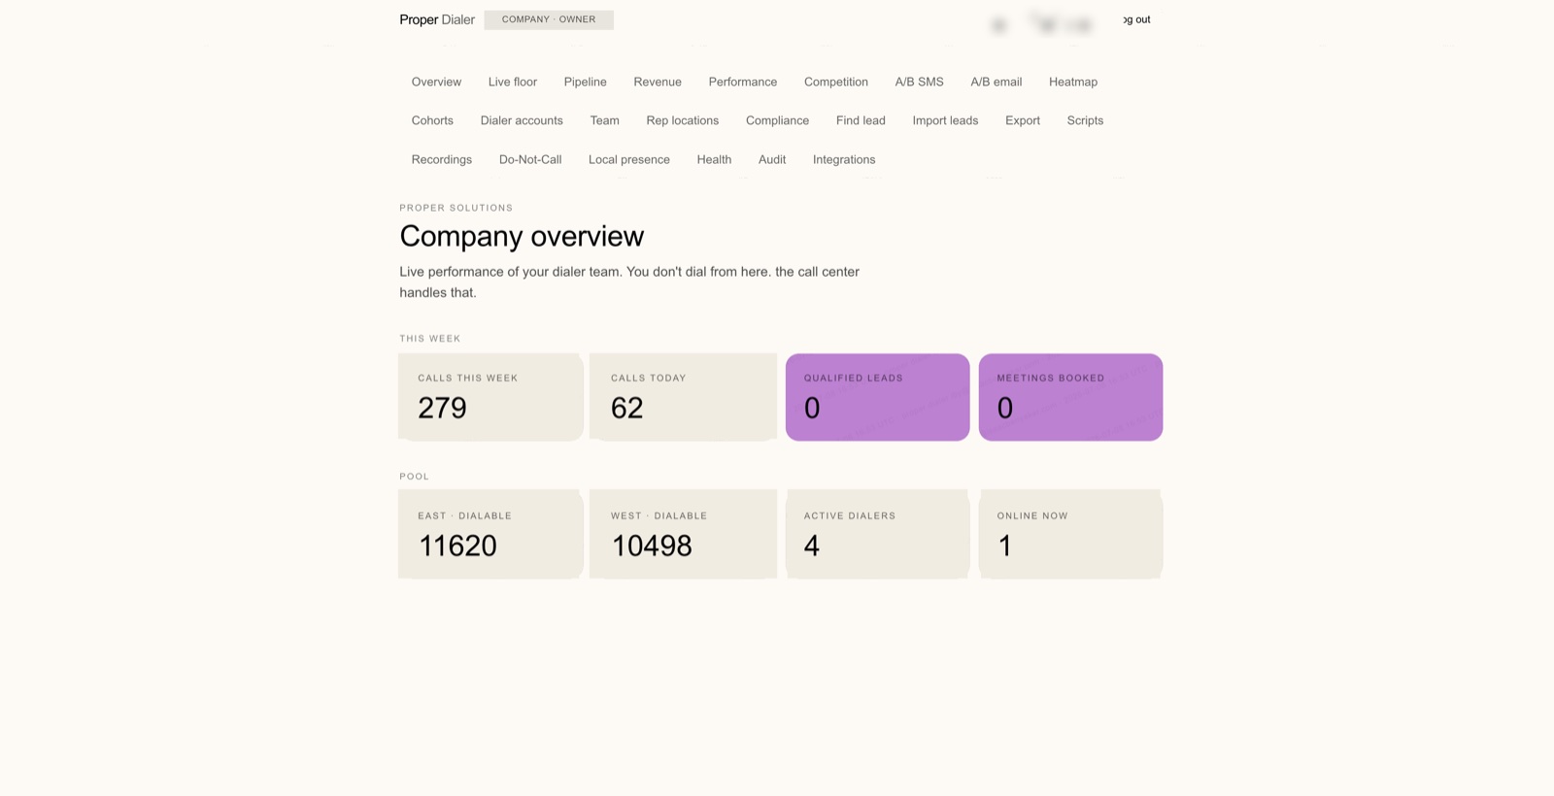
Task: Open the Audit tab
Action: point(772,159)
